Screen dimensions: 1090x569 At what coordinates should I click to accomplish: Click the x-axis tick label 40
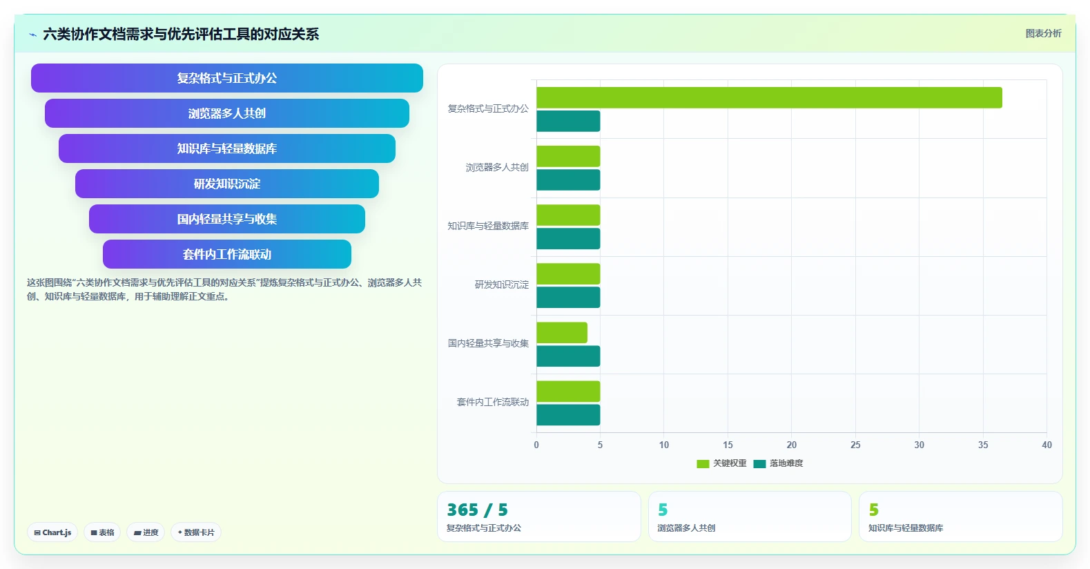(x=1047, y=445)
